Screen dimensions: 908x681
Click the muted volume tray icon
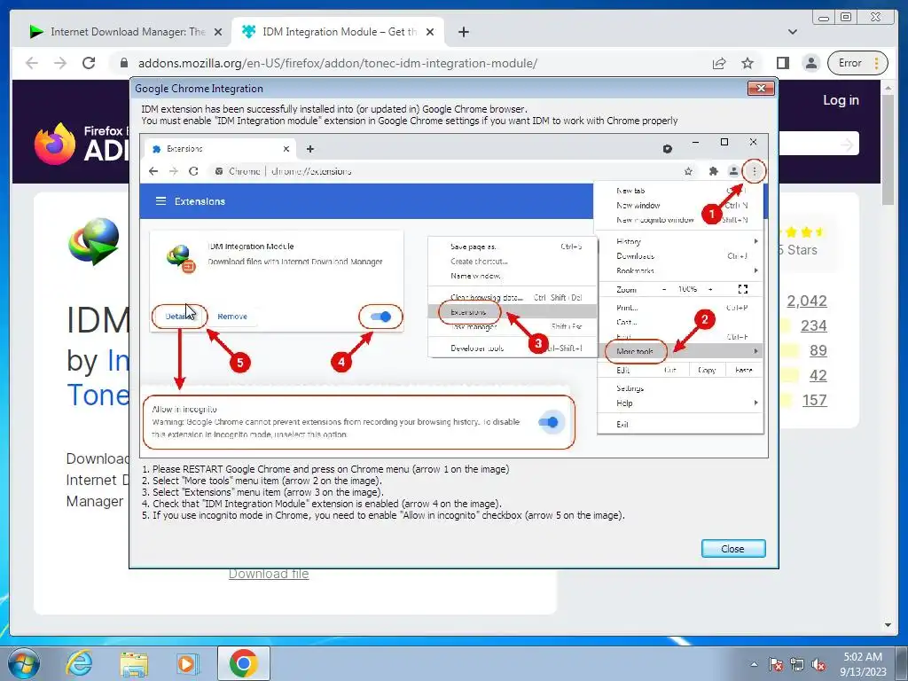[x=818, y=664]
